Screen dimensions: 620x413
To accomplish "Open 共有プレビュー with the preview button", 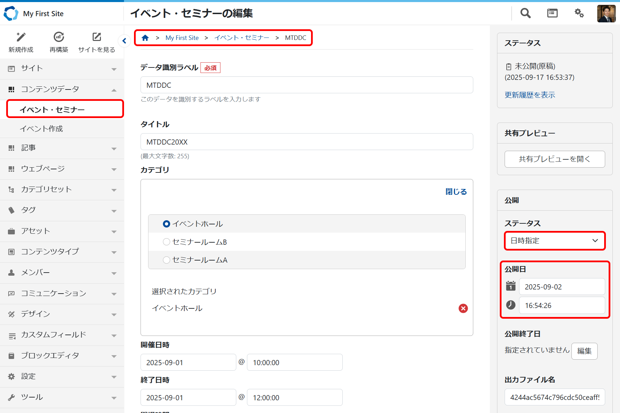I will tap(554, 159).
